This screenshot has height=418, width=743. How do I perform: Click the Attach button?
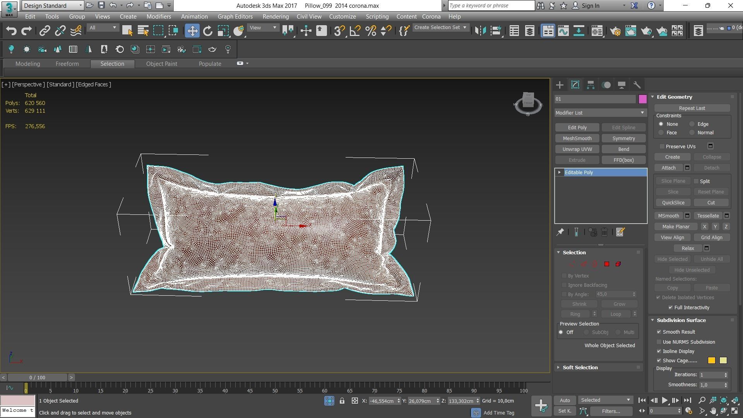pos(668,168)
